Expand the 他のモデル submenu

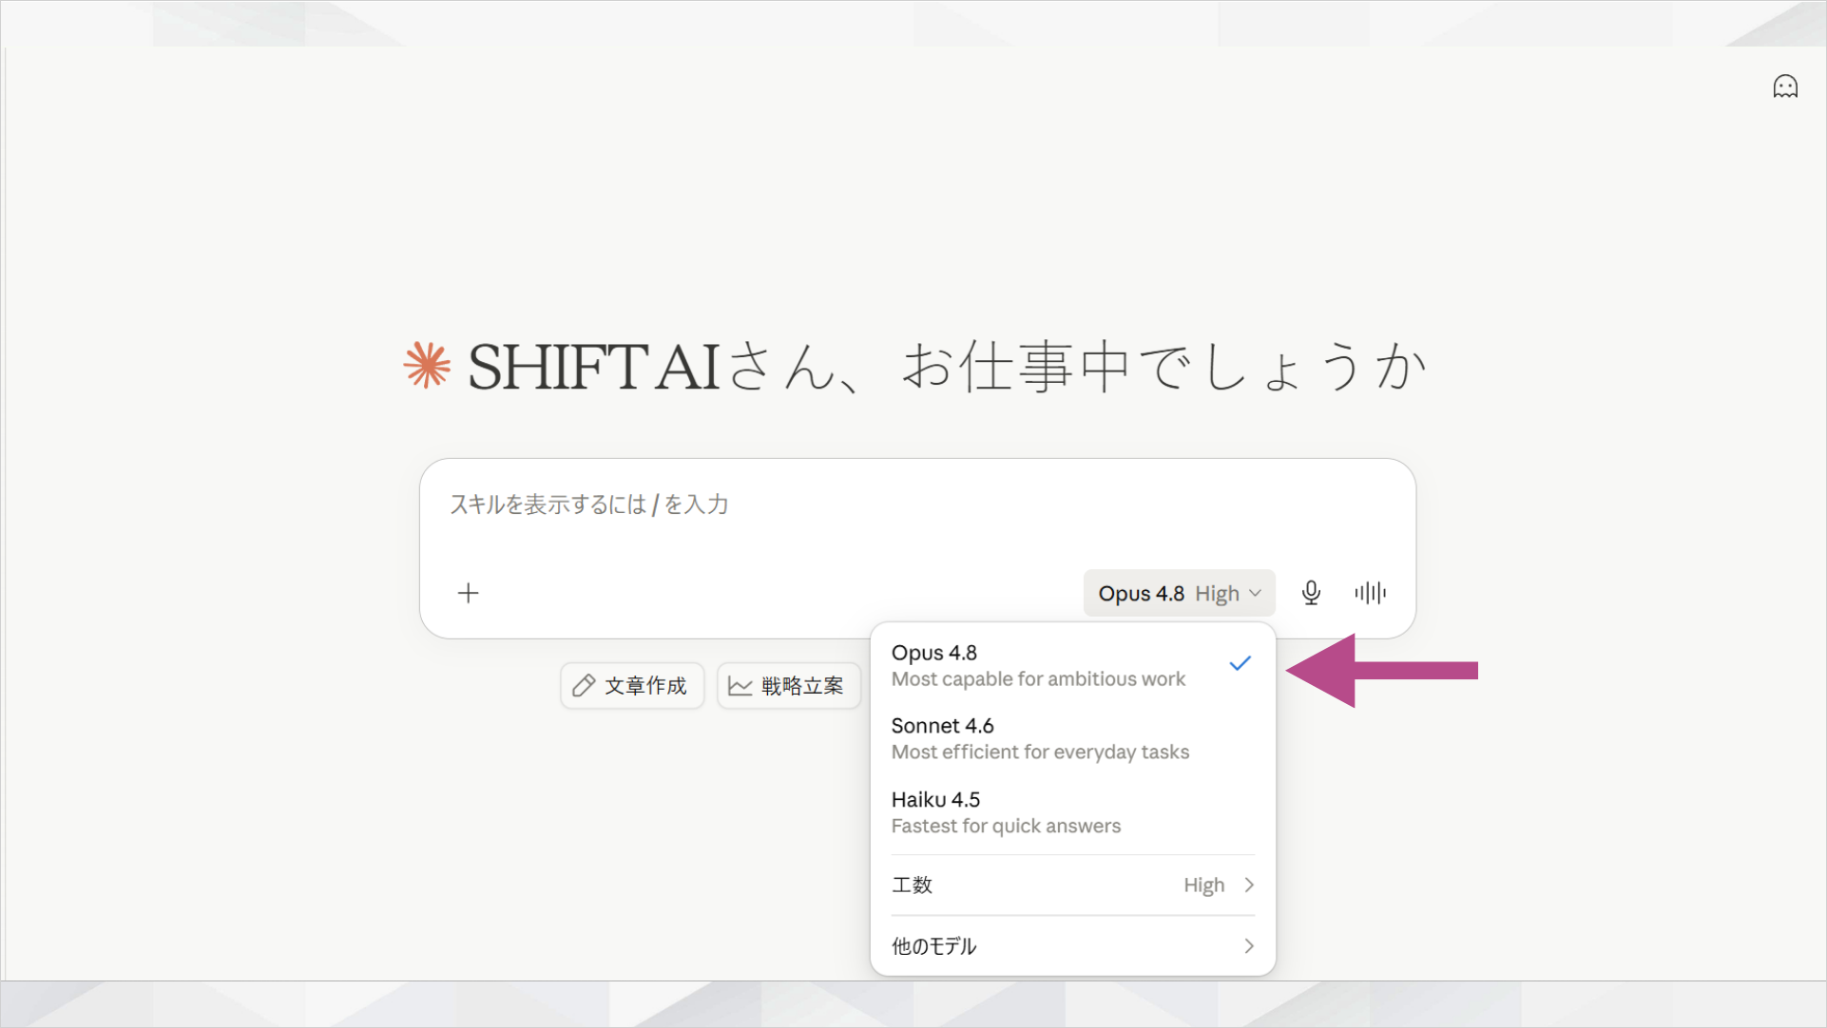click(1072, 945)
